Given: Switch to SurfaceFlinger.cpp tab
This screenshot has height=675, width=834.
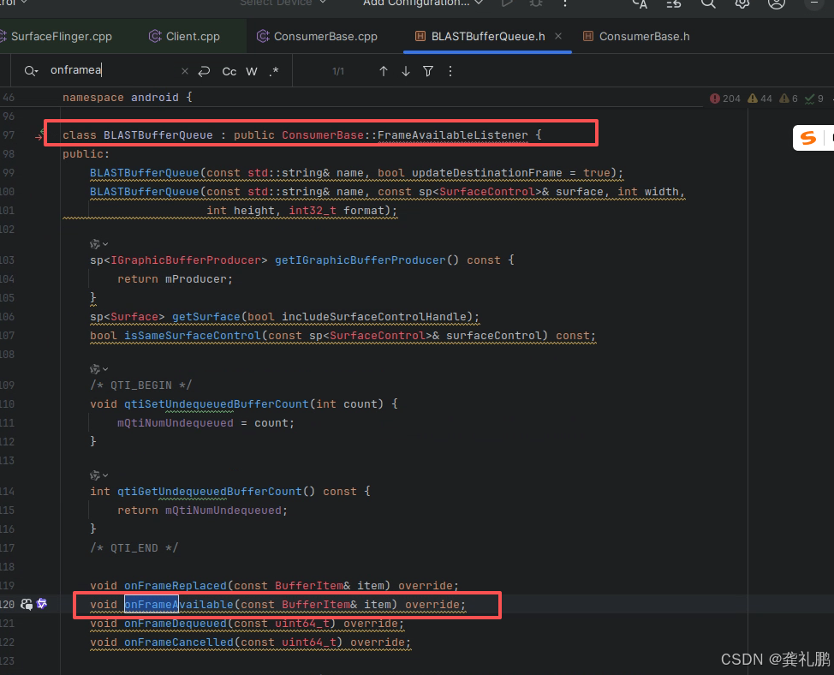Looking at the screenshot, I should (60, 37).
